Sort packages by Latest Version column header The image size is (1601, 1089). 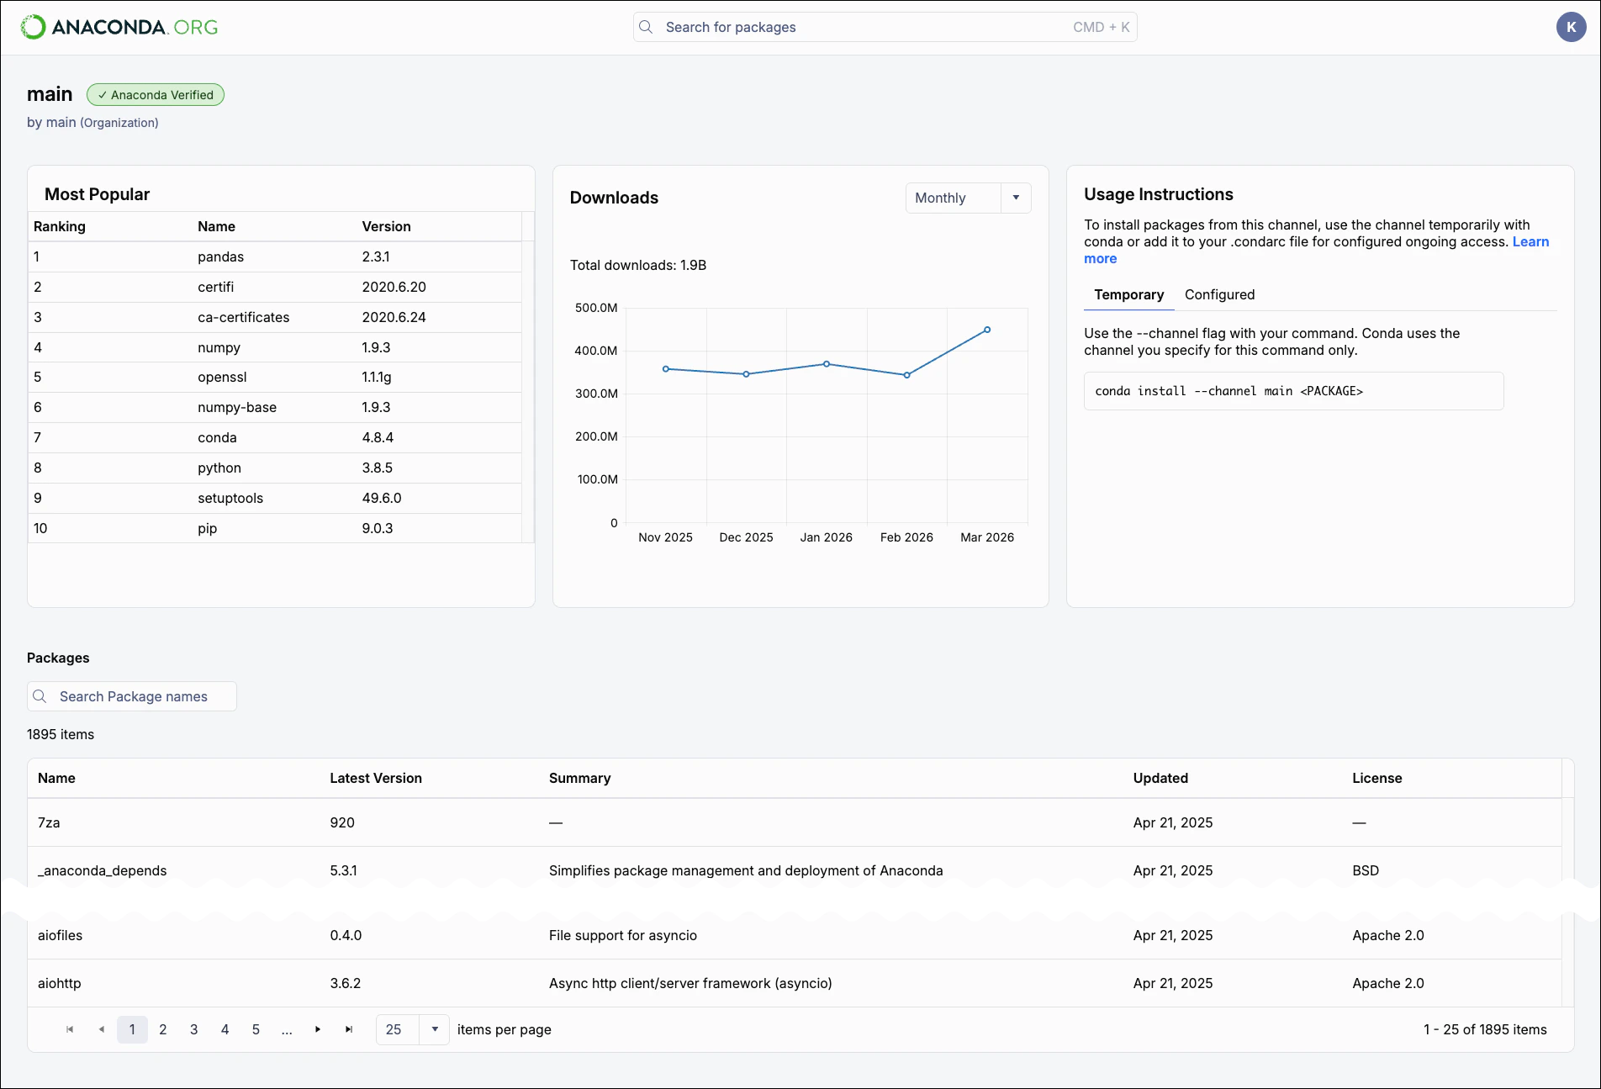pyautogui.click(x=376, y=778)
